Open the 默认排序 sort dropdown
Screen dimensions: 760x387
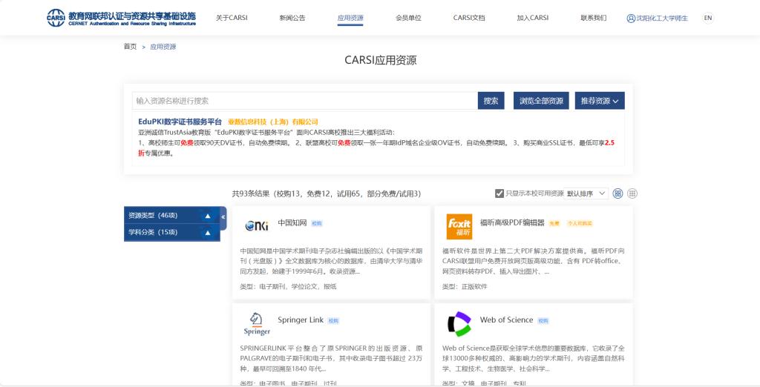point(586,193)
